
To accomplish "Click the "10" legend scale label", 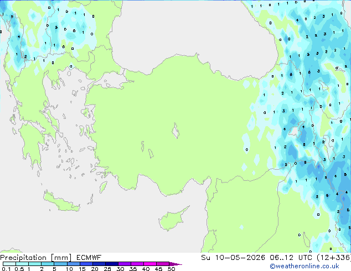I will pos(69,269).
